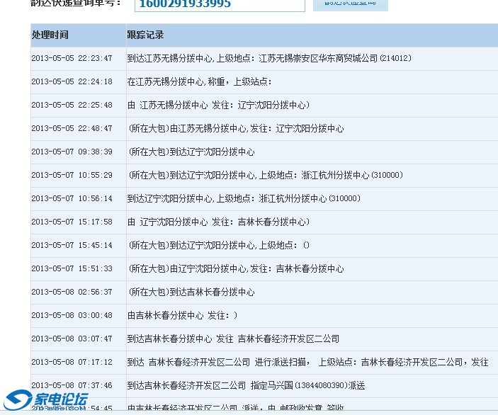Select the 2013-05-07 09:38:39 timestamp cell
The width and height of the screenshot is (498, 415).
(72, 152)
